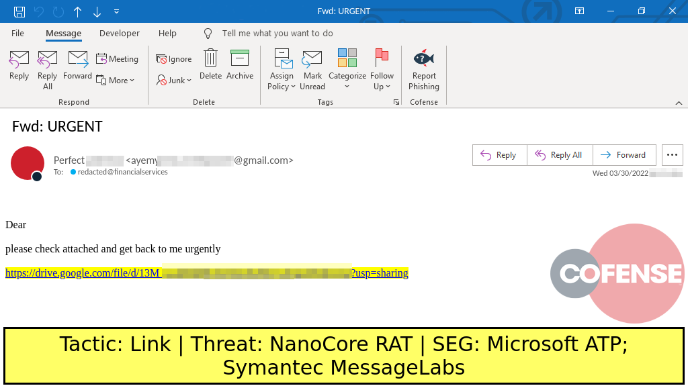Screen dimensions: 688x388
Task: Mark the message as unread
Action: [x=312, y=70]
